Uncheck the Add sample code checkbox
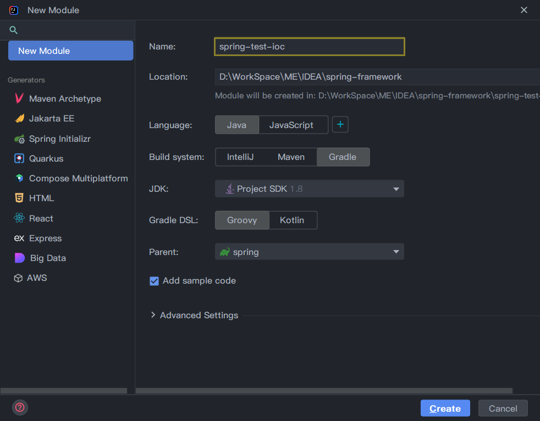540x421 pixels. tap(154, 281)
